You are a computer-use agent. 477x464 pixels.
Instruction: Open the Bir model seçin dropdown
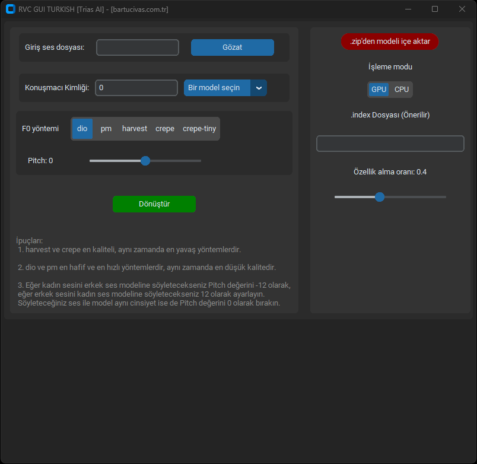(x=217, y=88)
